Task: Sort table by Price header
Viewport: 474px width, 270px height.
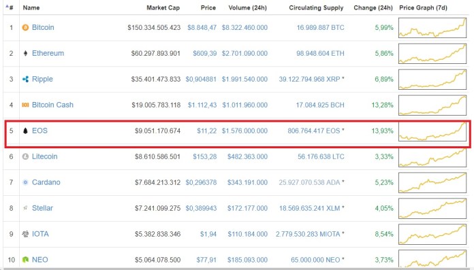Action: coord(208,8)
